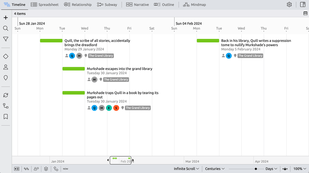
Task: Click the orange S avatar
Action: (116, 108)
